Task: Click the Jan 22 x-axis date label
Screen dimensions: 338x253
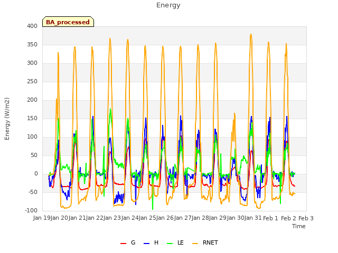Action: click(x=95, y=218)
